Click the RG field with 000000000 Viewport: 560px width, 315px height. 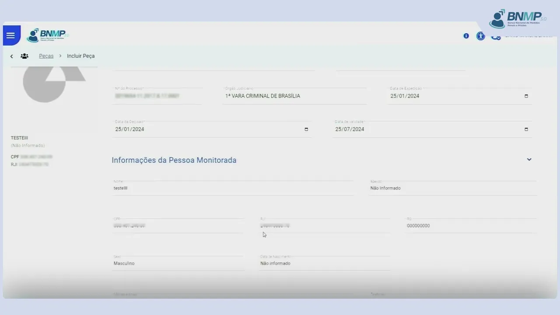pyautogui.click(x=471, y=225)
